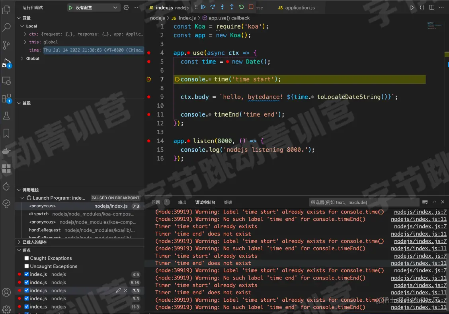Select the dispatch call stack frame
This screenshot has width=449, height=314.
(x=80, y=214)
